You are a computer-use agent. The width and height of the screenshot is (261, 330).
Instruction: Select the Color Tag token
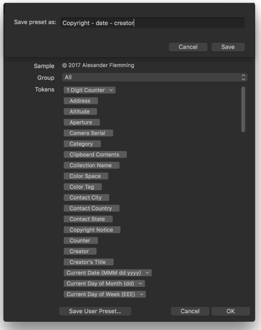83,187
